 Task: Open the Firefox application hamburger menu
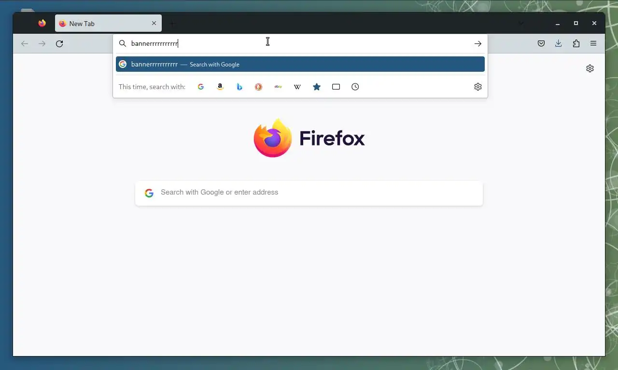593,44
